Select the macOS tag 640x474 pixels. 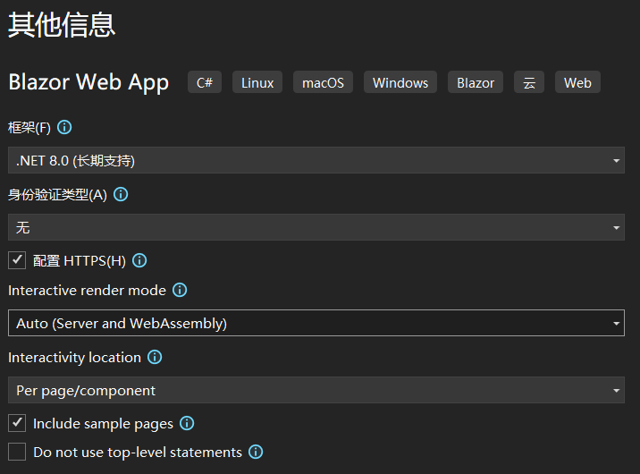[x=323, y=82]
